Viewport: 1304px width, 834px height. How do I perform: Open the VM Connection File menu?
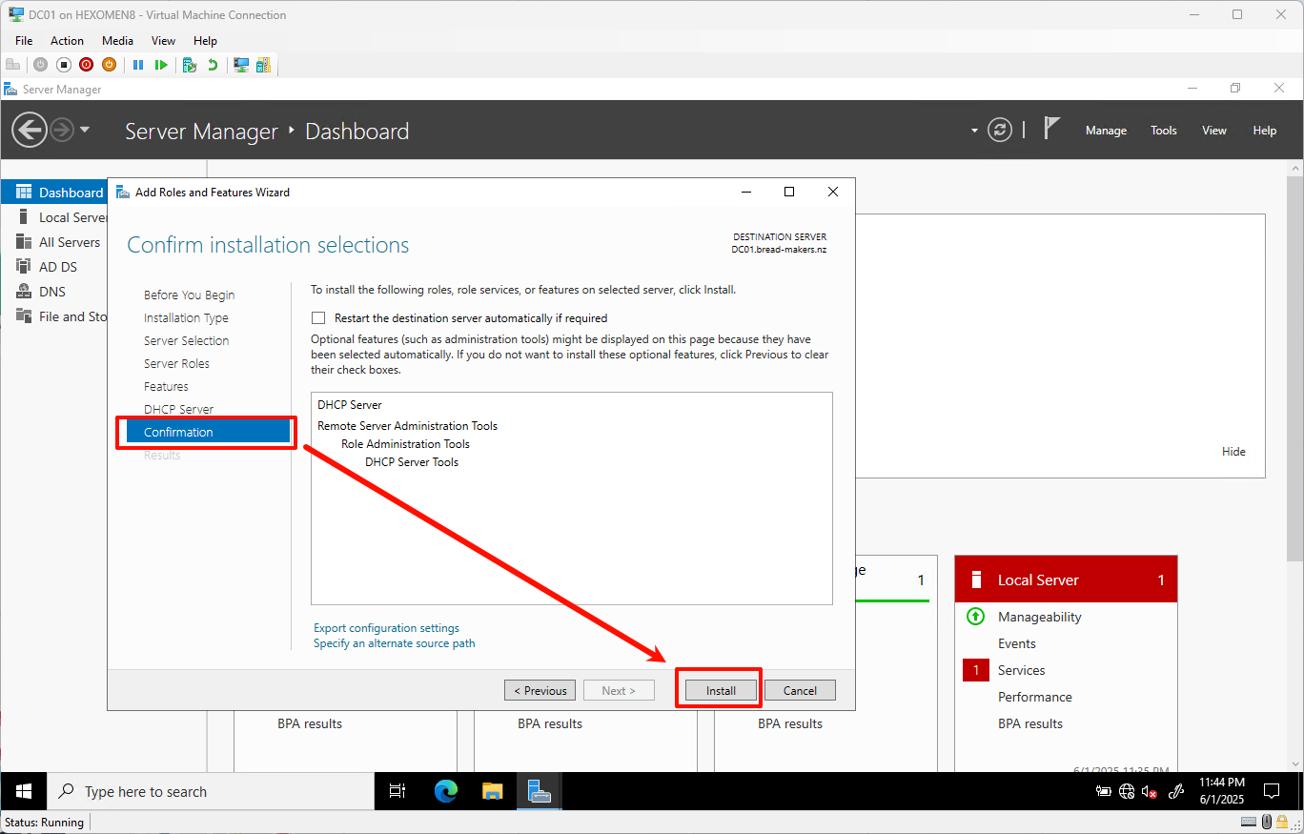click(24, 41)
